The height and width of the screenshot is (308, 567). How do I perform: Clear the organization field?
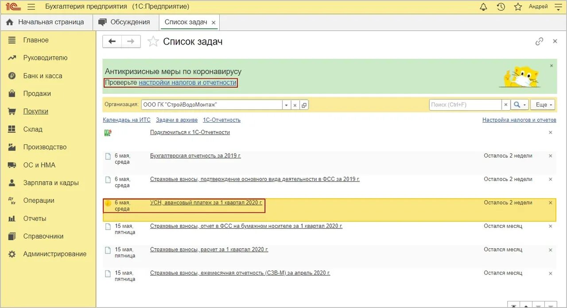point(295,105)
